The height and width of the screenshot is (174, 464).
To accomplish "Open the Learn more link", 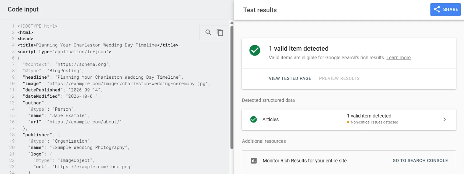I will tap(398, 57).
